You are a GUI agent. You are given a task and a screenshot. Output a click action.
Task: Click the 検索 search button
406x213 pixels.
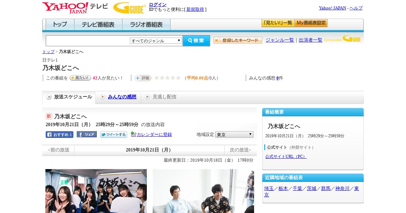point(196,41)
